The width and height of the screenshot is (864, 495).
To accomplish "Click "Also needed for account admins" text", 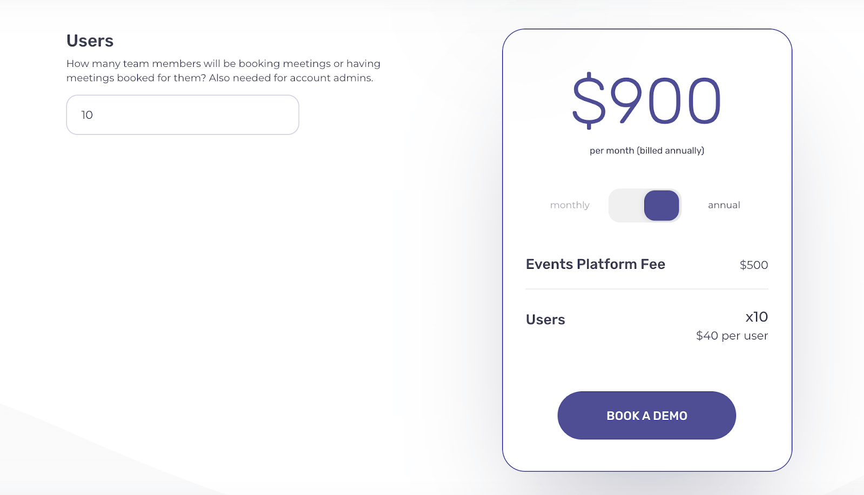I will click(291, 78).
